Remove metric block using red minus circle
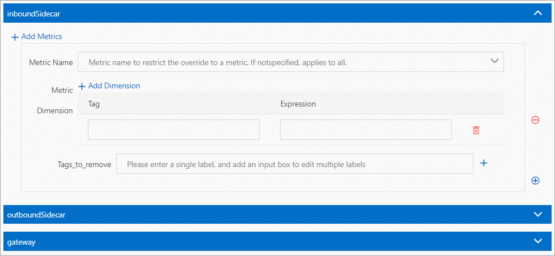This screenshot has width=555, height=256. pos(535,120)
